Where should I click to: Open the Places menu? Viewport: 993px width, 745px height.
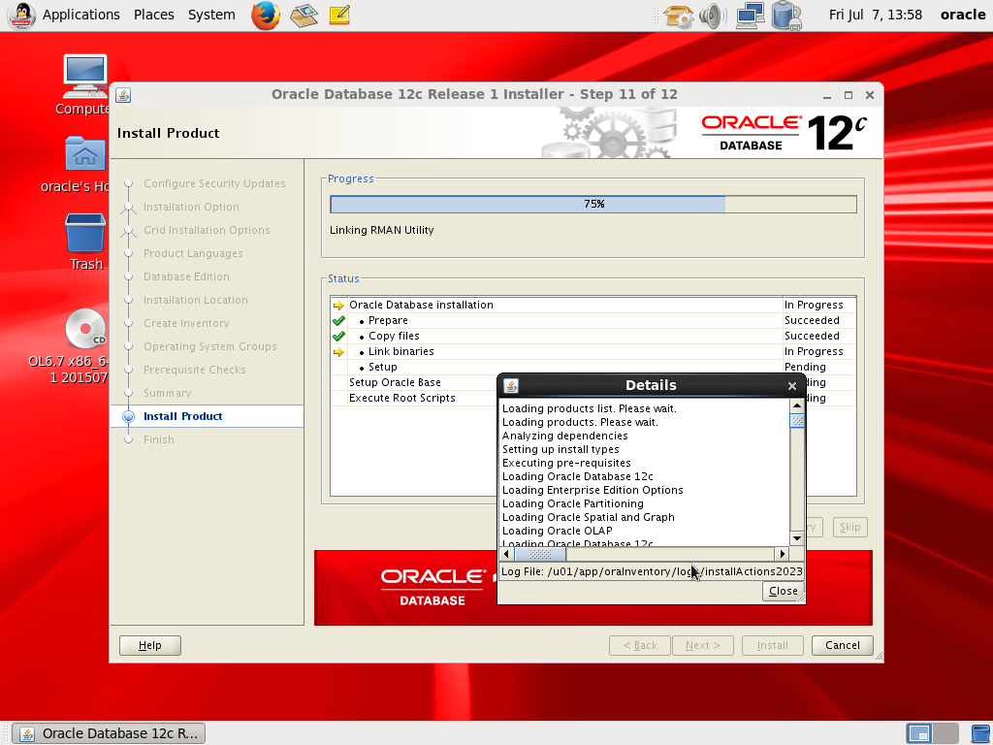pyautogui.click(x=154, y=15)
